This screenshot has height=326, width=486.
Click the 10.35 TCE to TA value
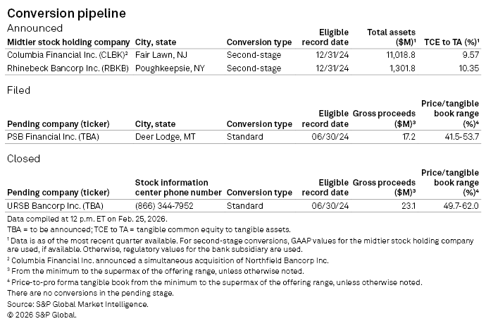[x=468, y=68]
